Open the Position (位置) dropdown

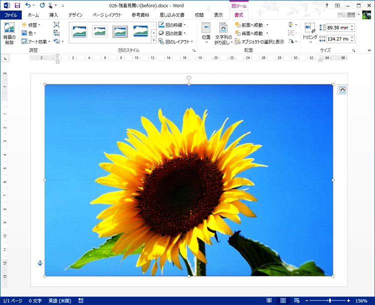(206, 33)
